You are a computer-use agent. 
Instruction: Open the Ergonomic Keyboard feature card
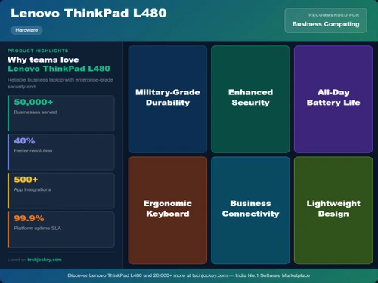pos(168,211)
